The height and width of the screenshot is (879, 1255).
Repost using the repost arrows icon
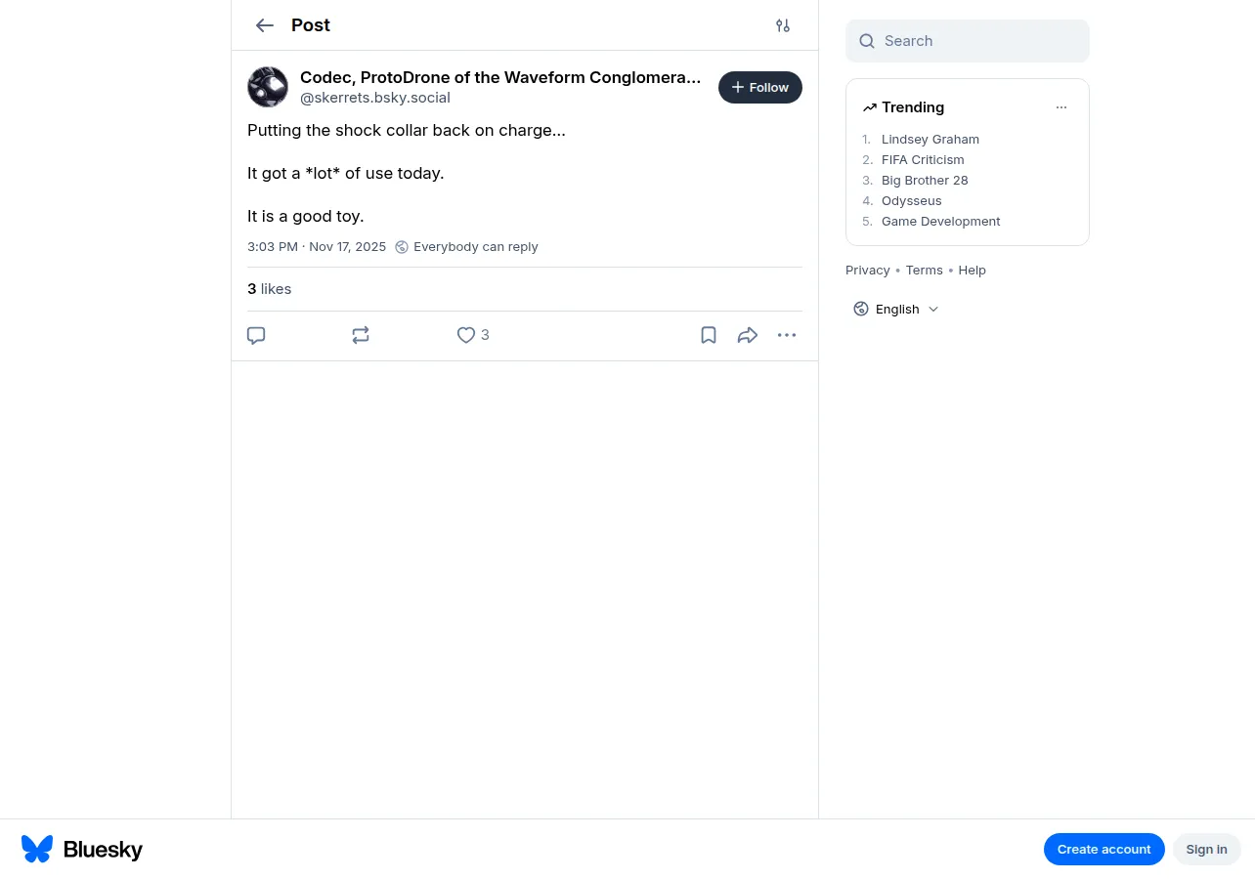[x=361, y=335]
